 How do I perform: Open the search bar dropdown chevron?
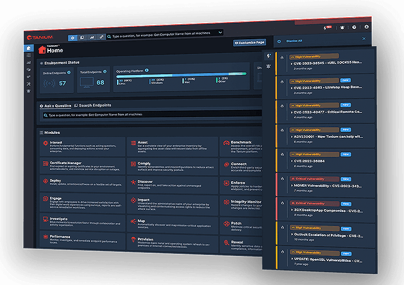[220, 32]
